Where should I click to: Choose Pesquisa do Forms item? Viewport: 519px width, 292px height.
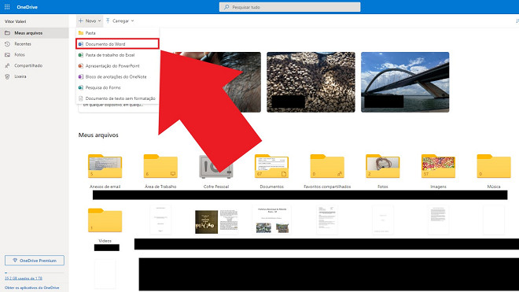[x=117, y=87]
